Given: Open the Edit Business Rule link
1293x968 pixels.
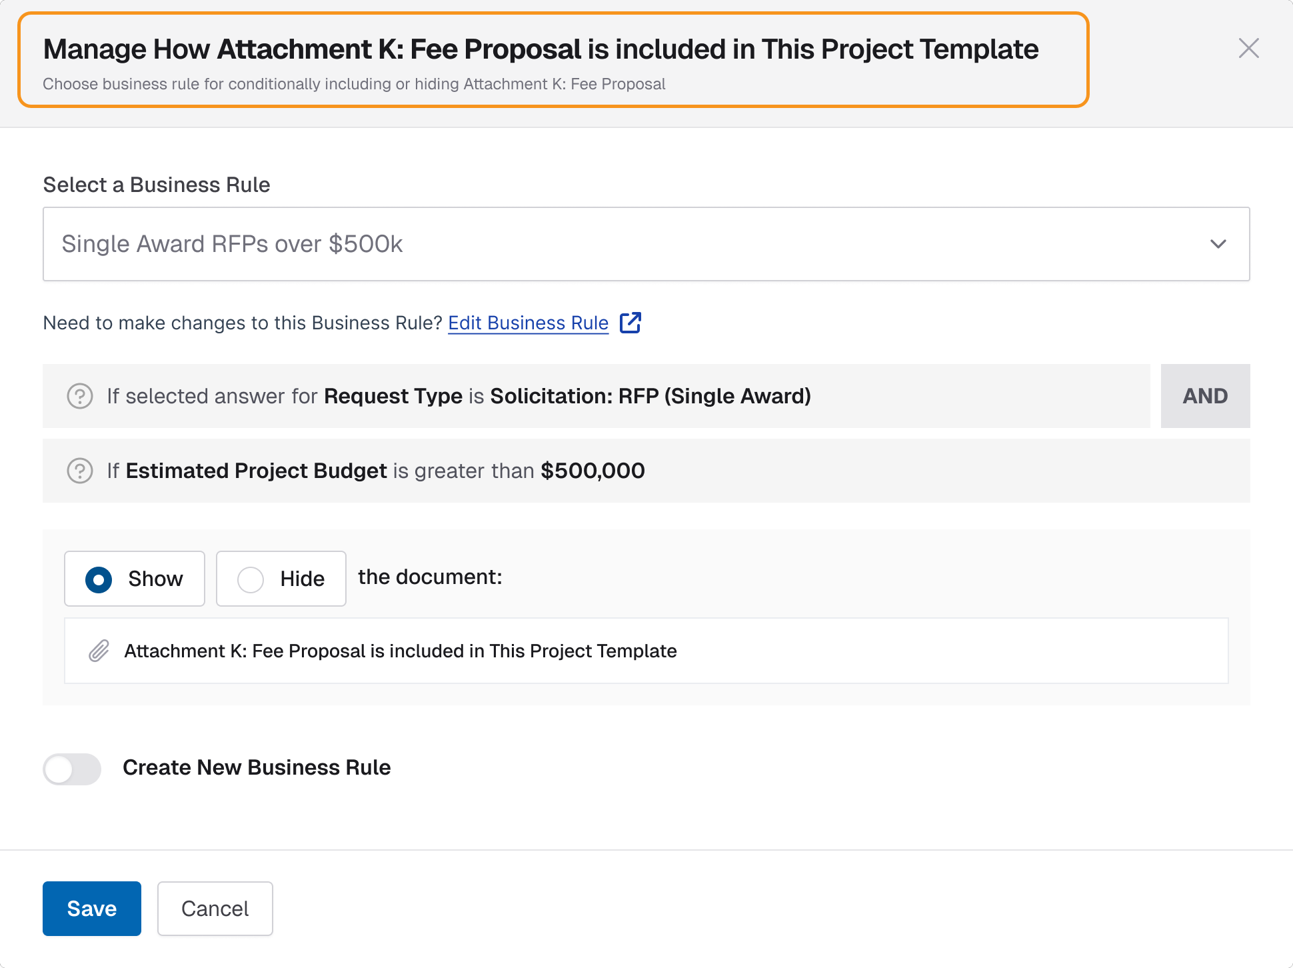Looking at the screenshot, I should (x=528, y=323).
